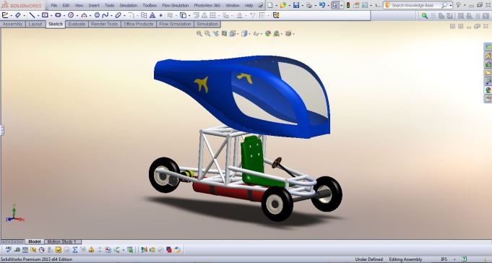The width and height of the screenshot is (492, 263).
Task: Click the New document icon
Action: pyautogui.click(x=269, y=5)
